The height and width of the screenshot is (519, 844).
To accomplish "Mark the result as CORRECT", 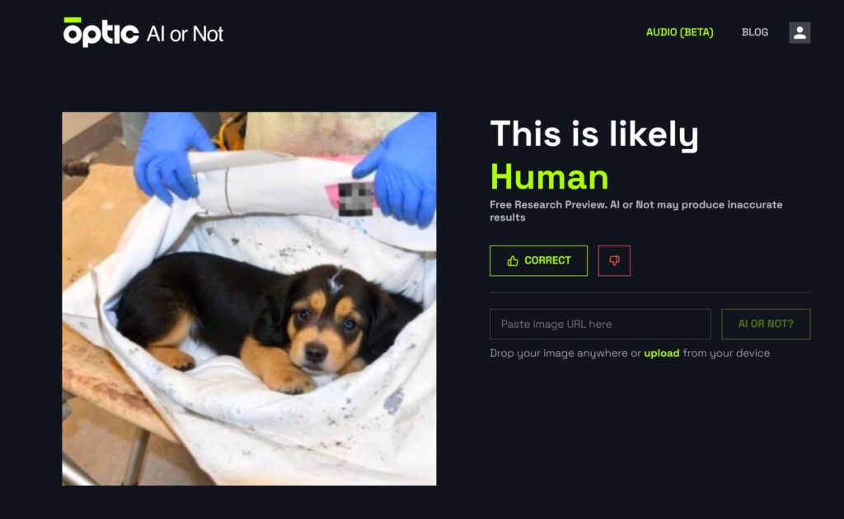I will pyautogui.click(x=538, y=261).
